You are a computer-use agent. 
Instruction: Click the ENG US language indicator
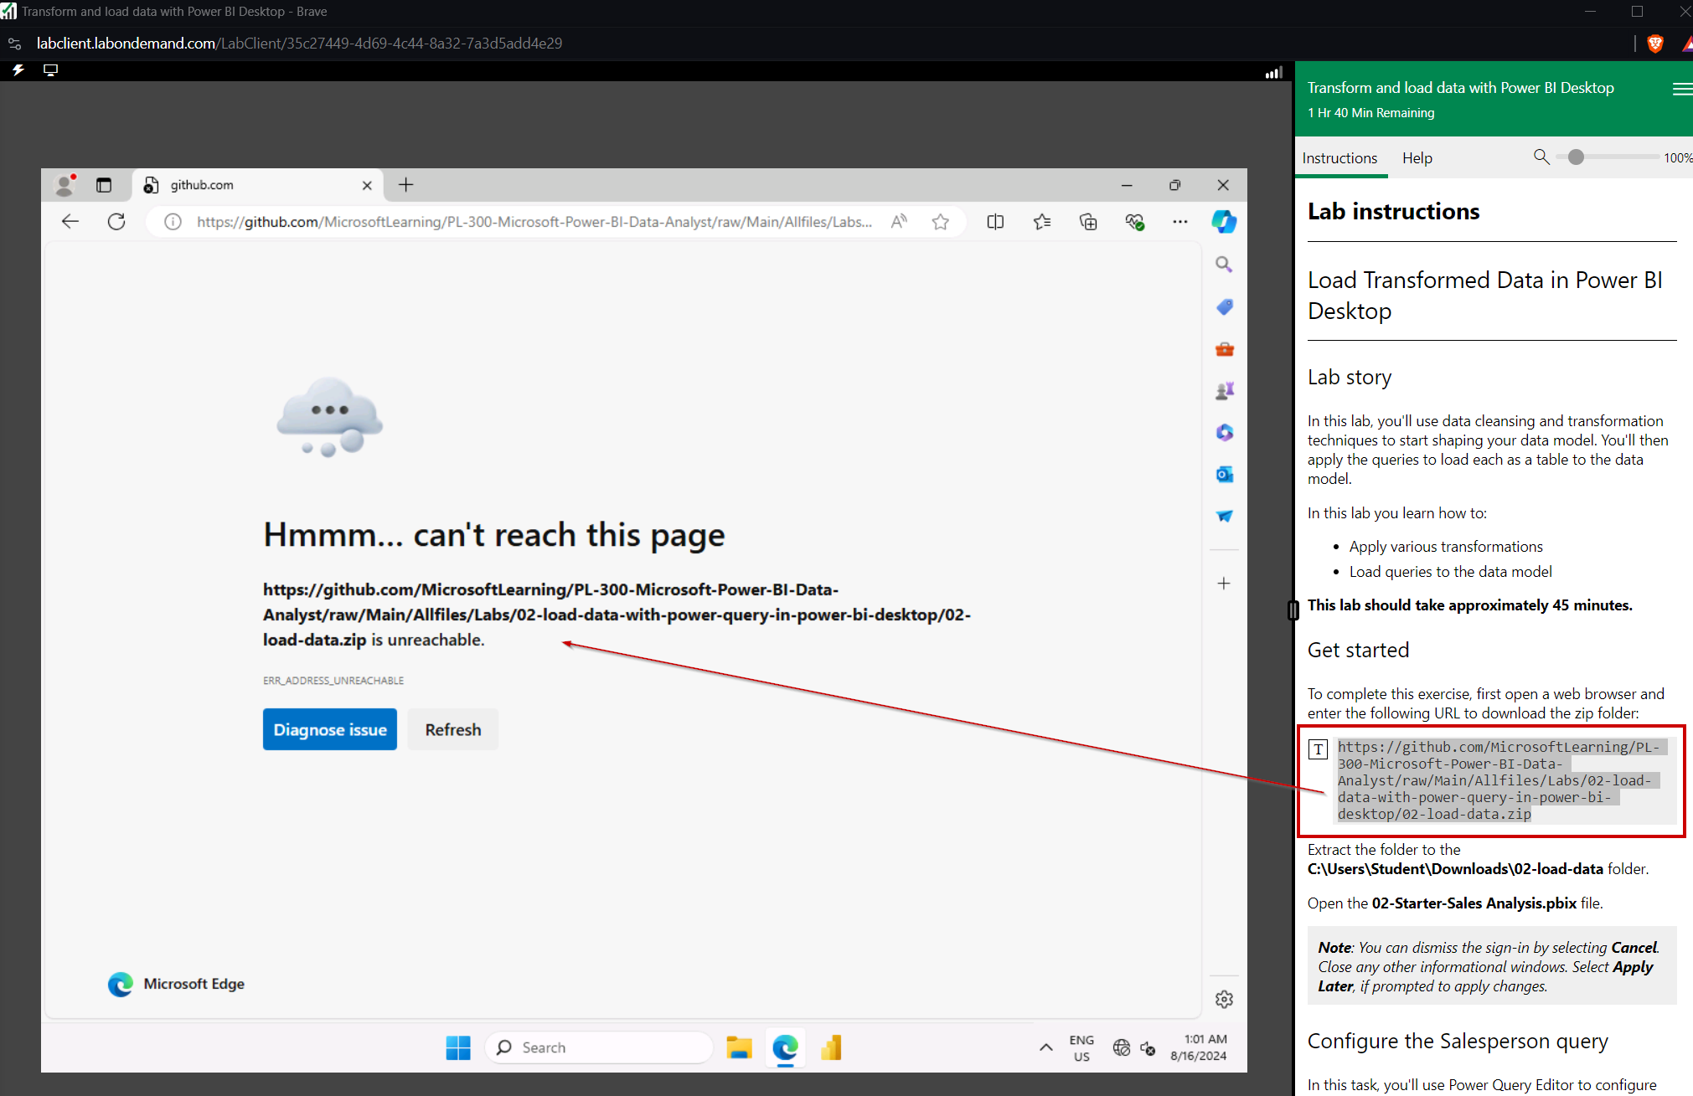tap(1081, 1048)
